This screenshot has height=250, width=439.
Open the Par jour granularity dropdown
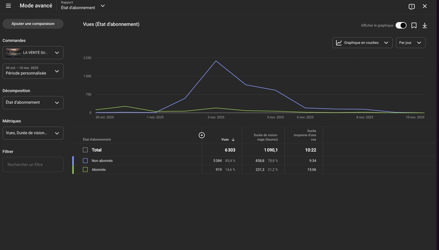(411, 43)
